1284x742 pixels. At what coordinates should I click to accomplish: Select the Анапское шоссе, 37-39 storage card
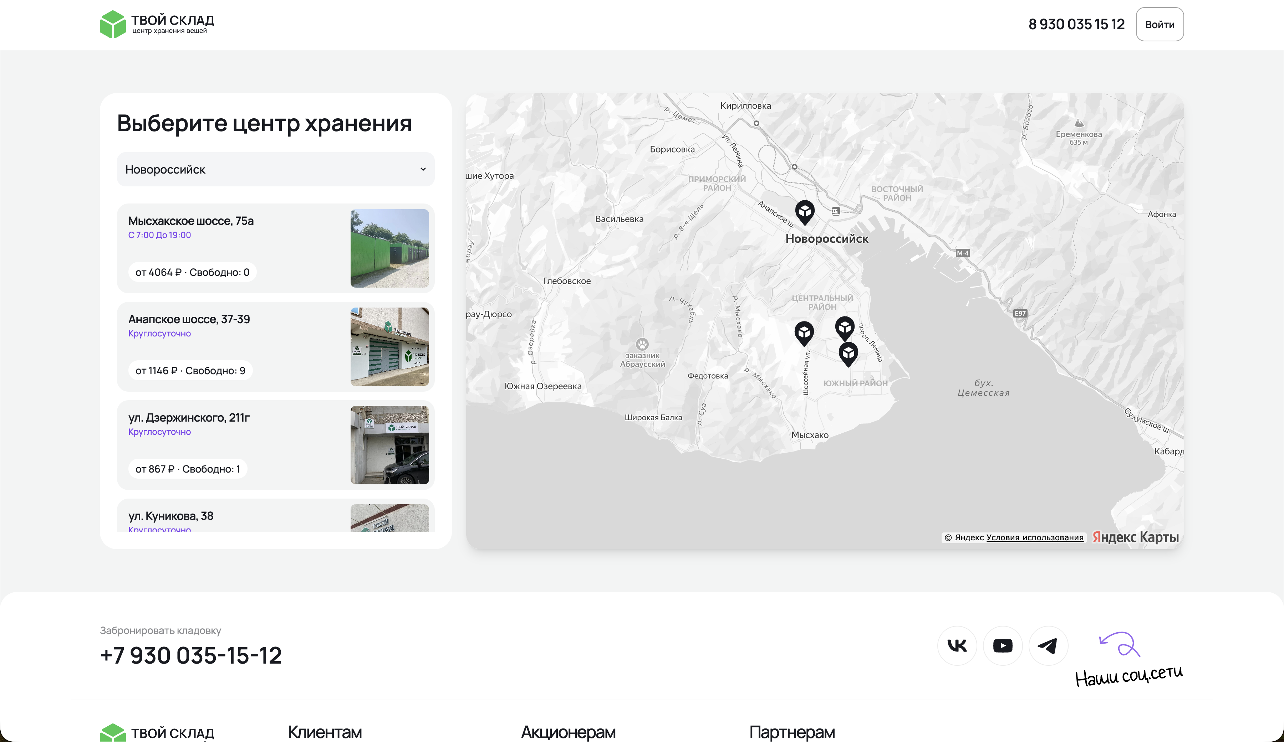[x=276, y=346]
